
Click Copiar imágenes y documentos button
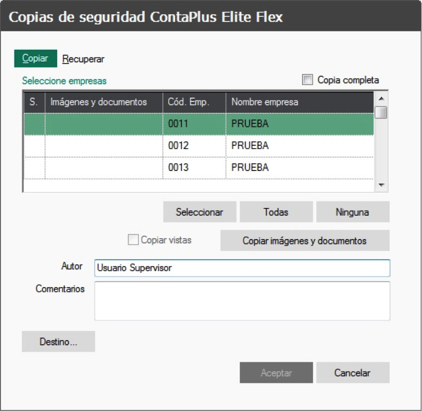(x=305, y=241)
